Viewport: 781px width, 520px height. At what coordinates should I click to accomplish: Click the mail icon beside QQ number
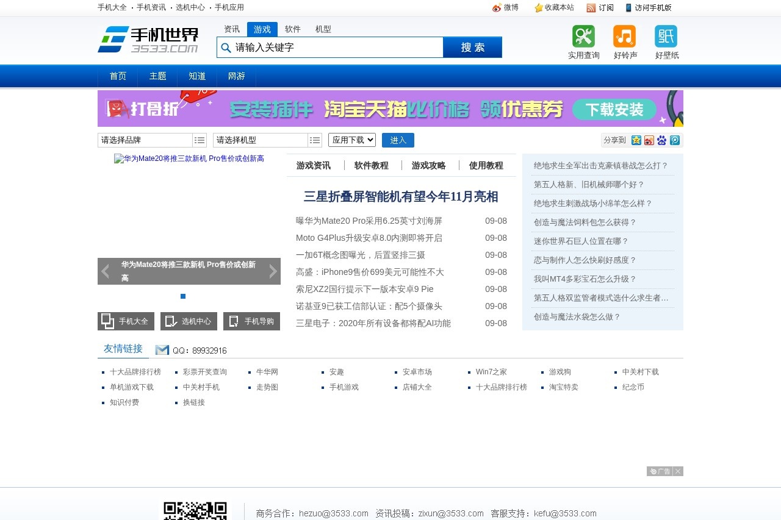[162, 350]
